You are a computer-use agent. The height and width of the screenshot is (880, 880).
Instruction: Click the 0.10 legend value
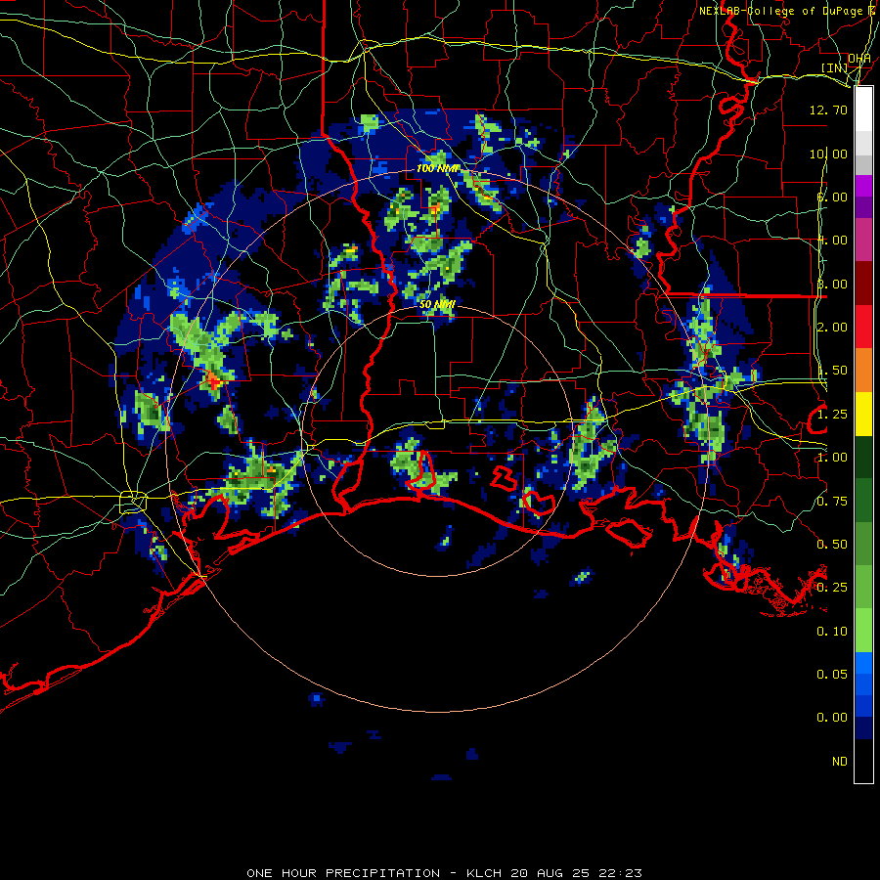(x=832, y=632)
